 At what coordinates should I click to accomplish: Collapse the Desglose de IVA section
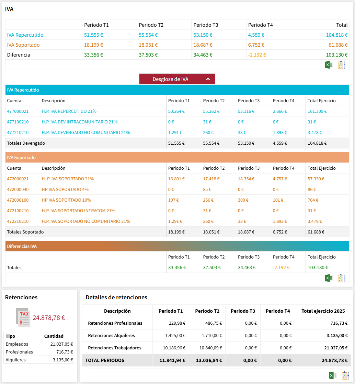[x=177, y=79]
